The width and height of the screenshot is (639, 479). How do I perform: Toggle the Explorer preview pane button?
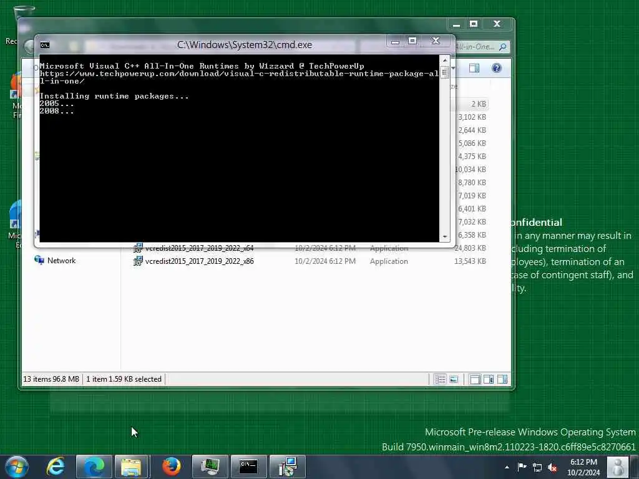[x=474, y=68]
